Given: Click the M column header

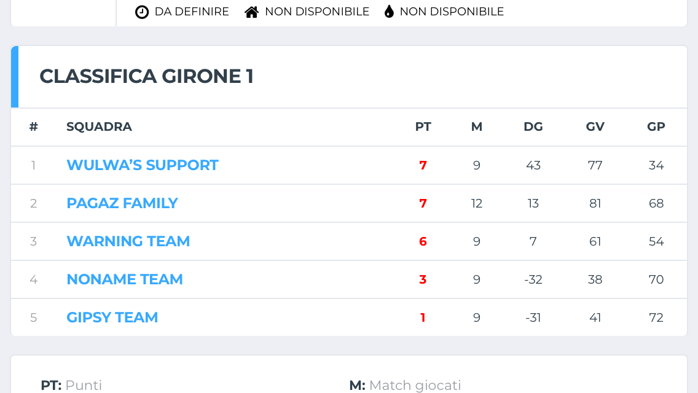Looking at the screenshot, I should click(477, 127).
